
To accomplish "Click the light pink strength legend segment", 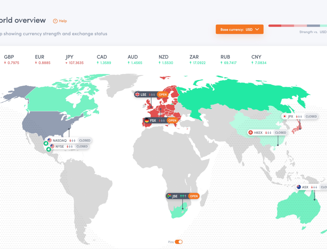I will [x=300, y=26].
